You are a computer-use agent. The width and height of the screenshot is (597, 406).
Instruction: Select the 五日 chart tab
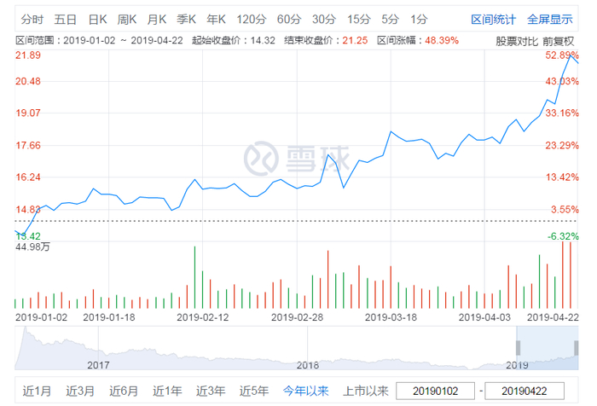coord(65,19)
